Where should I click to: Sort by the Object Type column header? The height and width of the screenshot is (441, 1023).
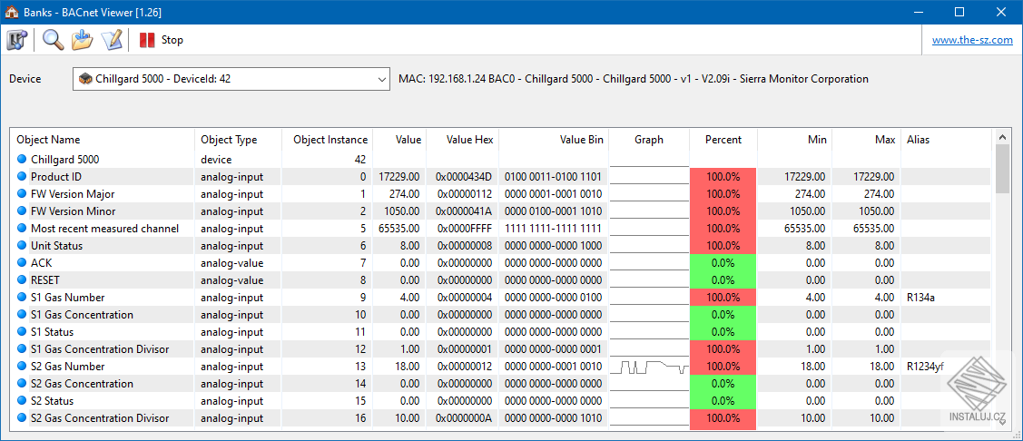pos(238,140)
